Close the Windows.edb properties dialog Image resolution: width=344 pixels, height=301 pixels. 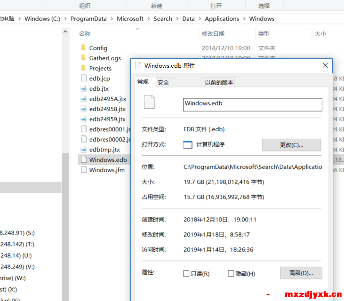[x=325, y=65]
